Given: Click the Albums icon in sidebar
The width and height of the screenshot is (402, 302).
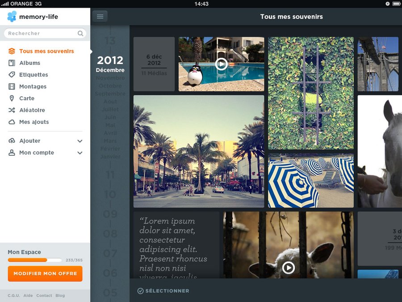Looking at the screenshot, I should pos(12,63).
